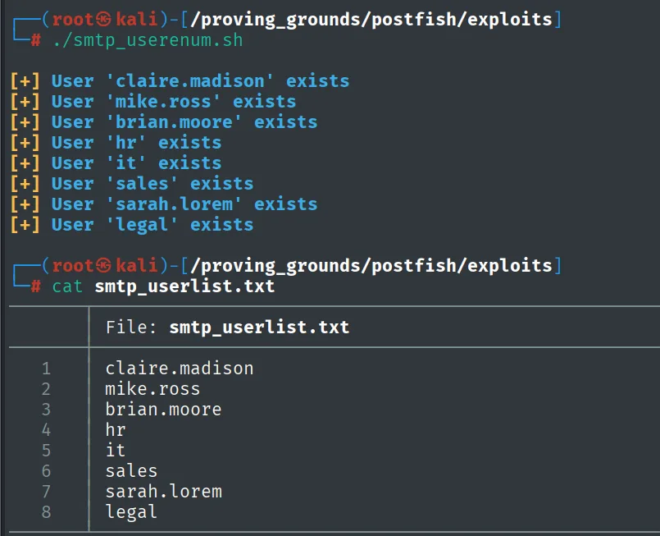This screenshot has height=536, width=660.
Task: Click the second prompt path /proving_grounds/postfish/exploits
Action: point(371,266)
